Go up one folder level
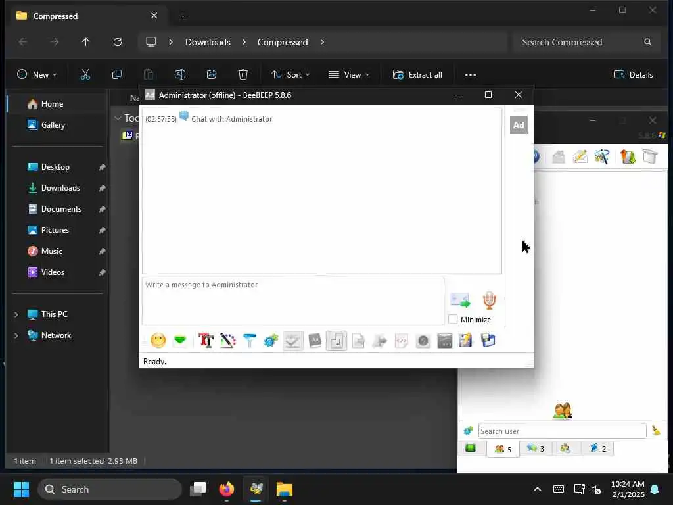673x505 pixels. click(86, 42)
